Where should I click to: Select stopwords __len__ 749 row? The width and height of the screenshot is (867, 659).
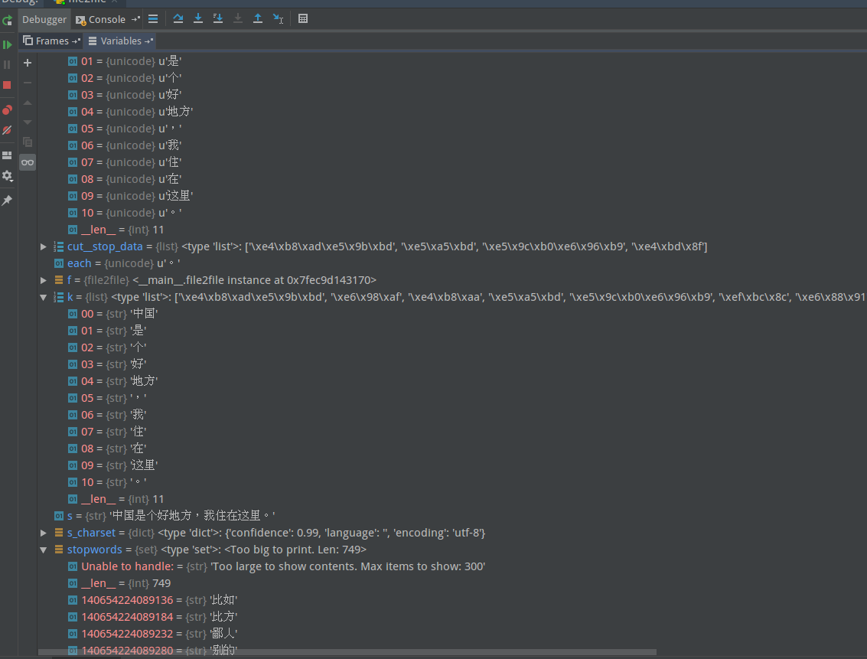(x=119, y=583)
